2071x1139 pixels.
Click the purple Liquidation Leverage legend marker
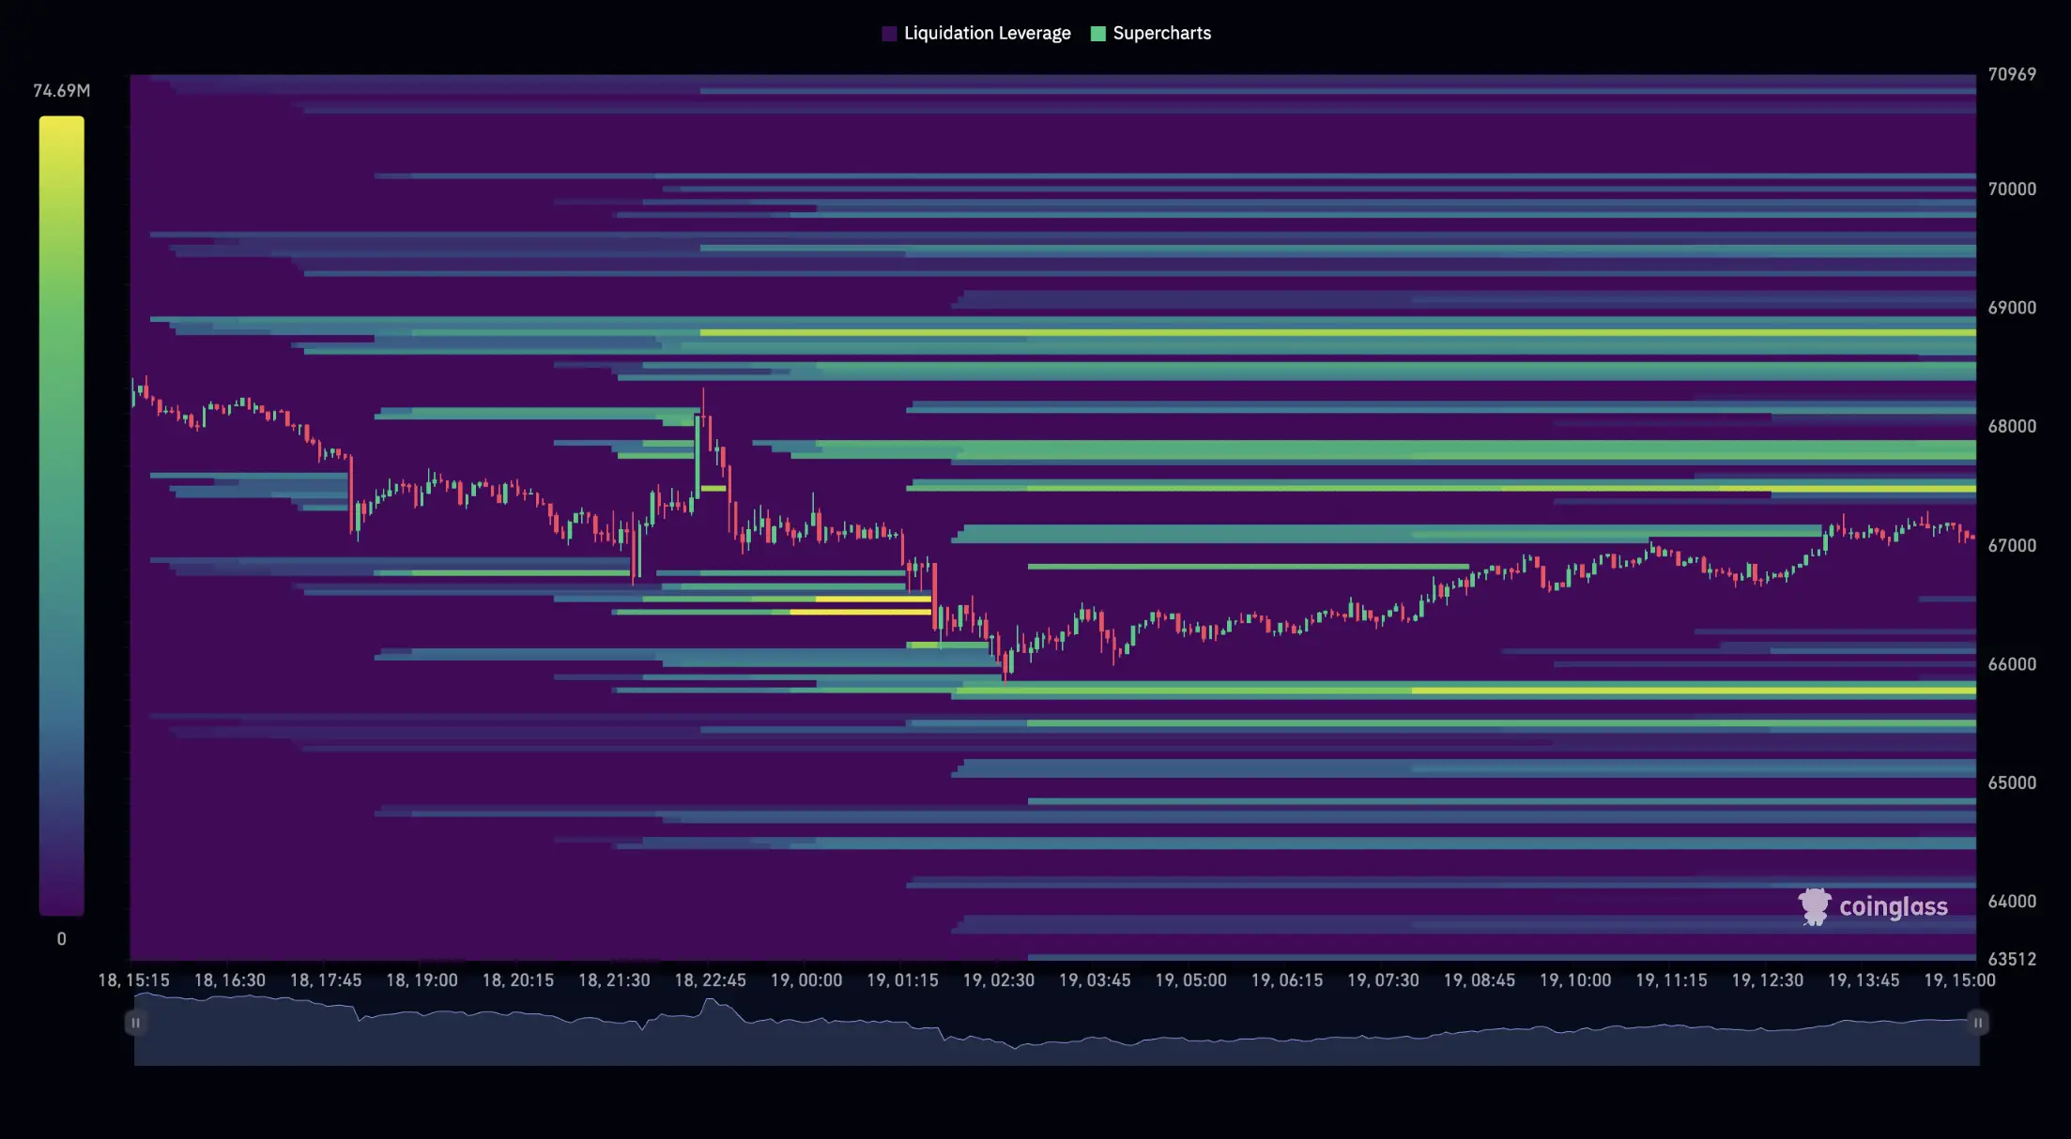[x=890, y=33]
